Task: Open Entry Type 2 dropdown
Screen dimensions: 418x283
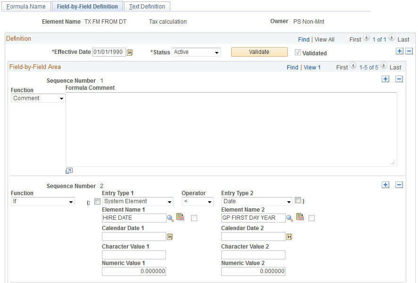Action: pos(257,201)
